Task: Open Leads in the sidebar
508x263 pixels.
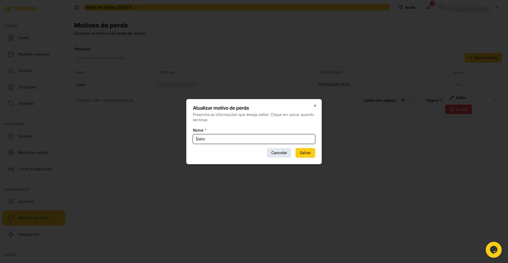Action: [34, 38]
